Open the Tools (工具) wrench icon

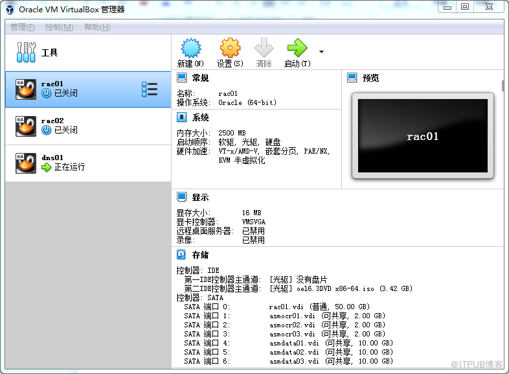click(x=27, y=53)
